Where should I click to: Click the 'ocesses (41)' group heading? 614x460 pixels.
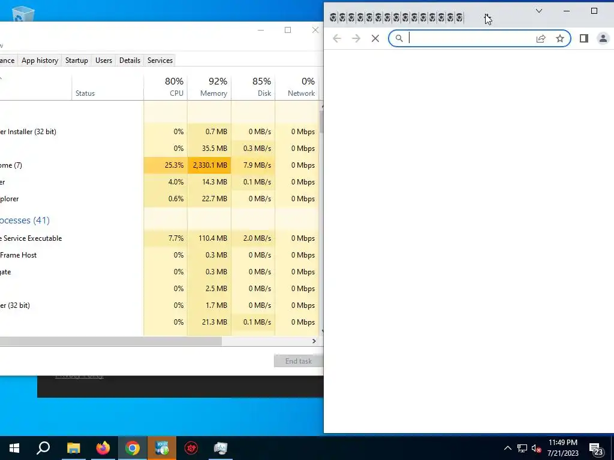coord(25,220)
